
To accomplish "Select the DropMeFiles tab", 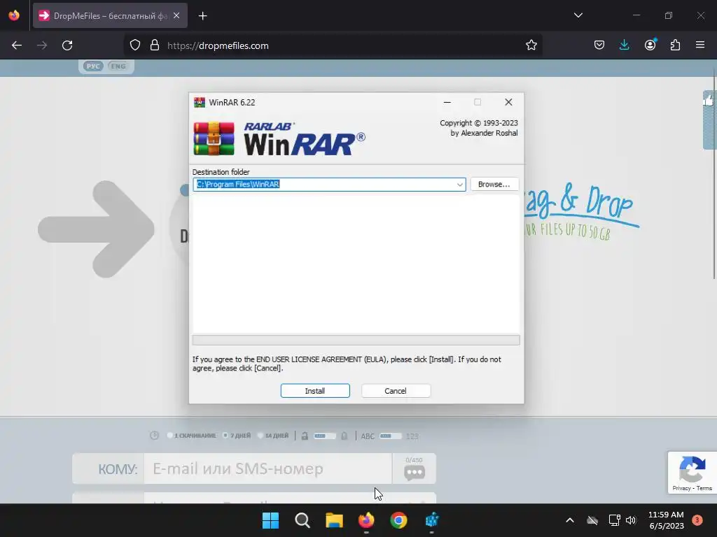I will (x=110, y=16).
